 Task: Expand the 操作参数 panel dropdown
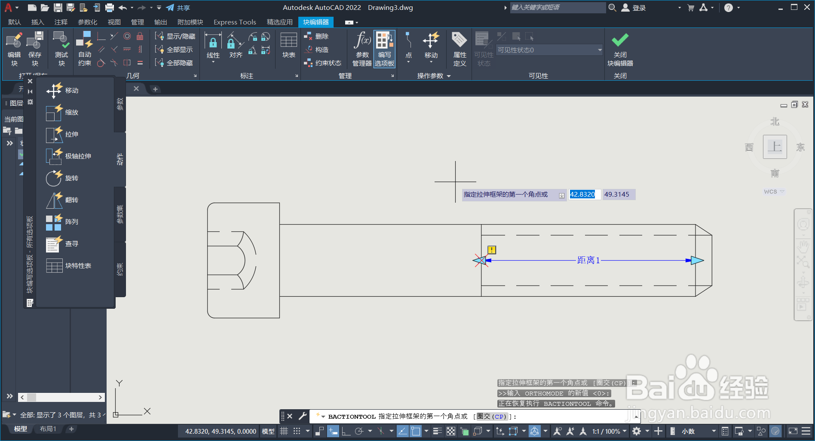coord(434,76)
